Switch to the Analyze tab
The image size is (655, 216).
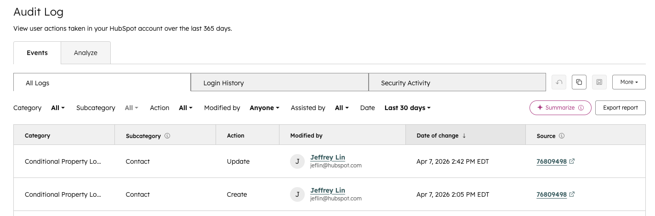pyautogui.click(x=85, y=53)
